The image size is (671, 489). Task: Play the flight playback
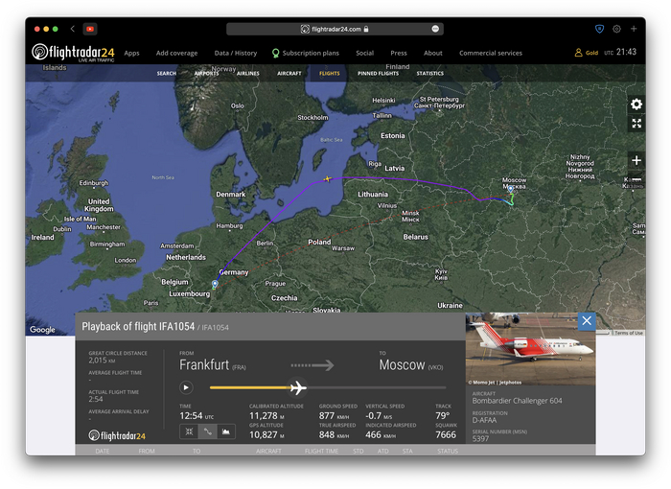pos(186,387)
